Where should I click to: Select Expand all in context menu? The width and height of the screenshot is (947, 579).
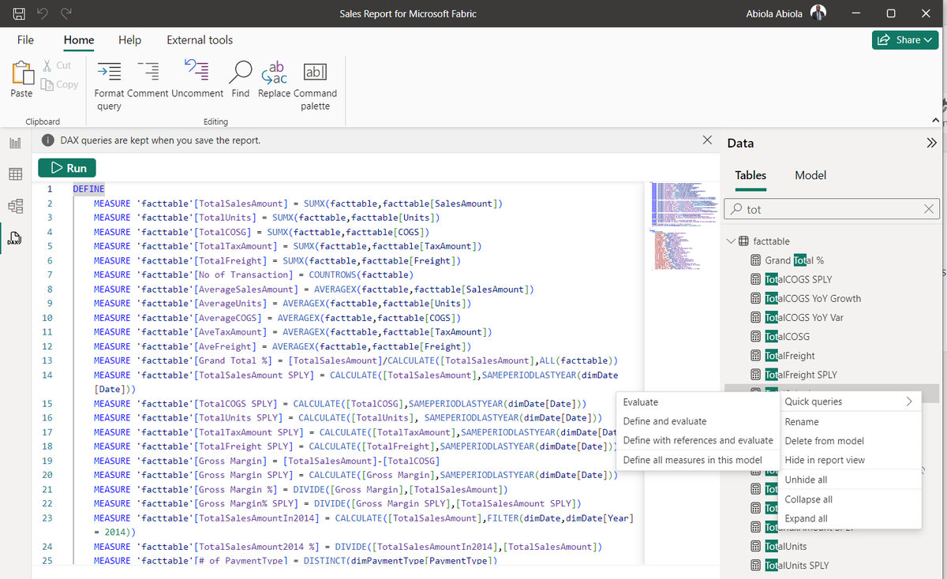[850, 518]
